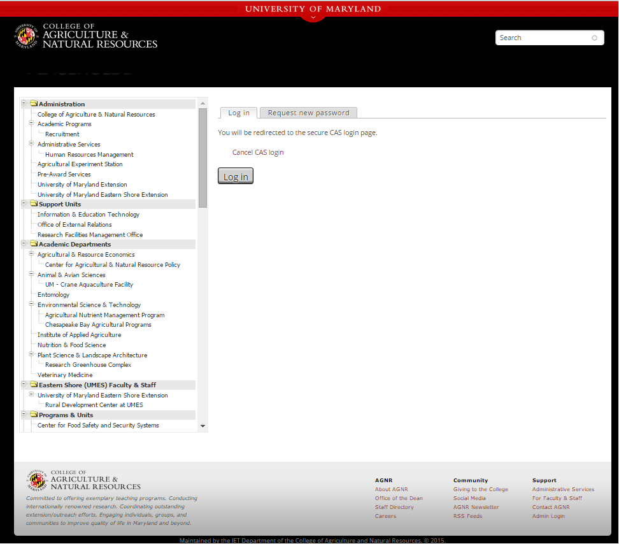Open footer Administrative Services support link
619x544 pixels.
(564, 489)
